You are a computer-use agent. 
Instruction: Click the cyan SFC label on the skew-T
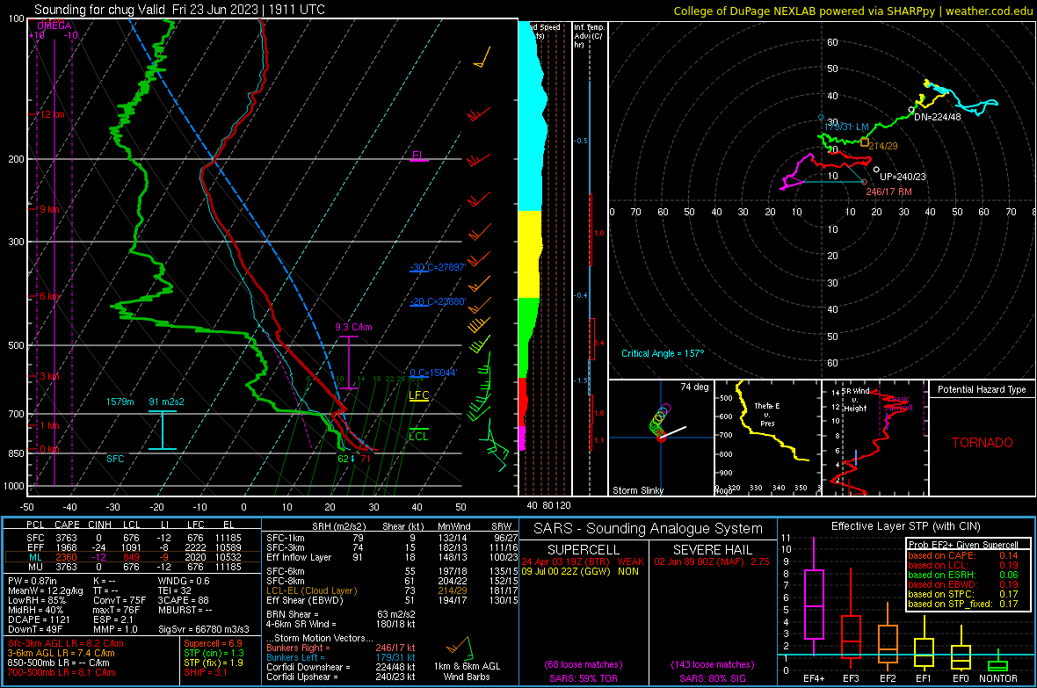coord(115,459)
